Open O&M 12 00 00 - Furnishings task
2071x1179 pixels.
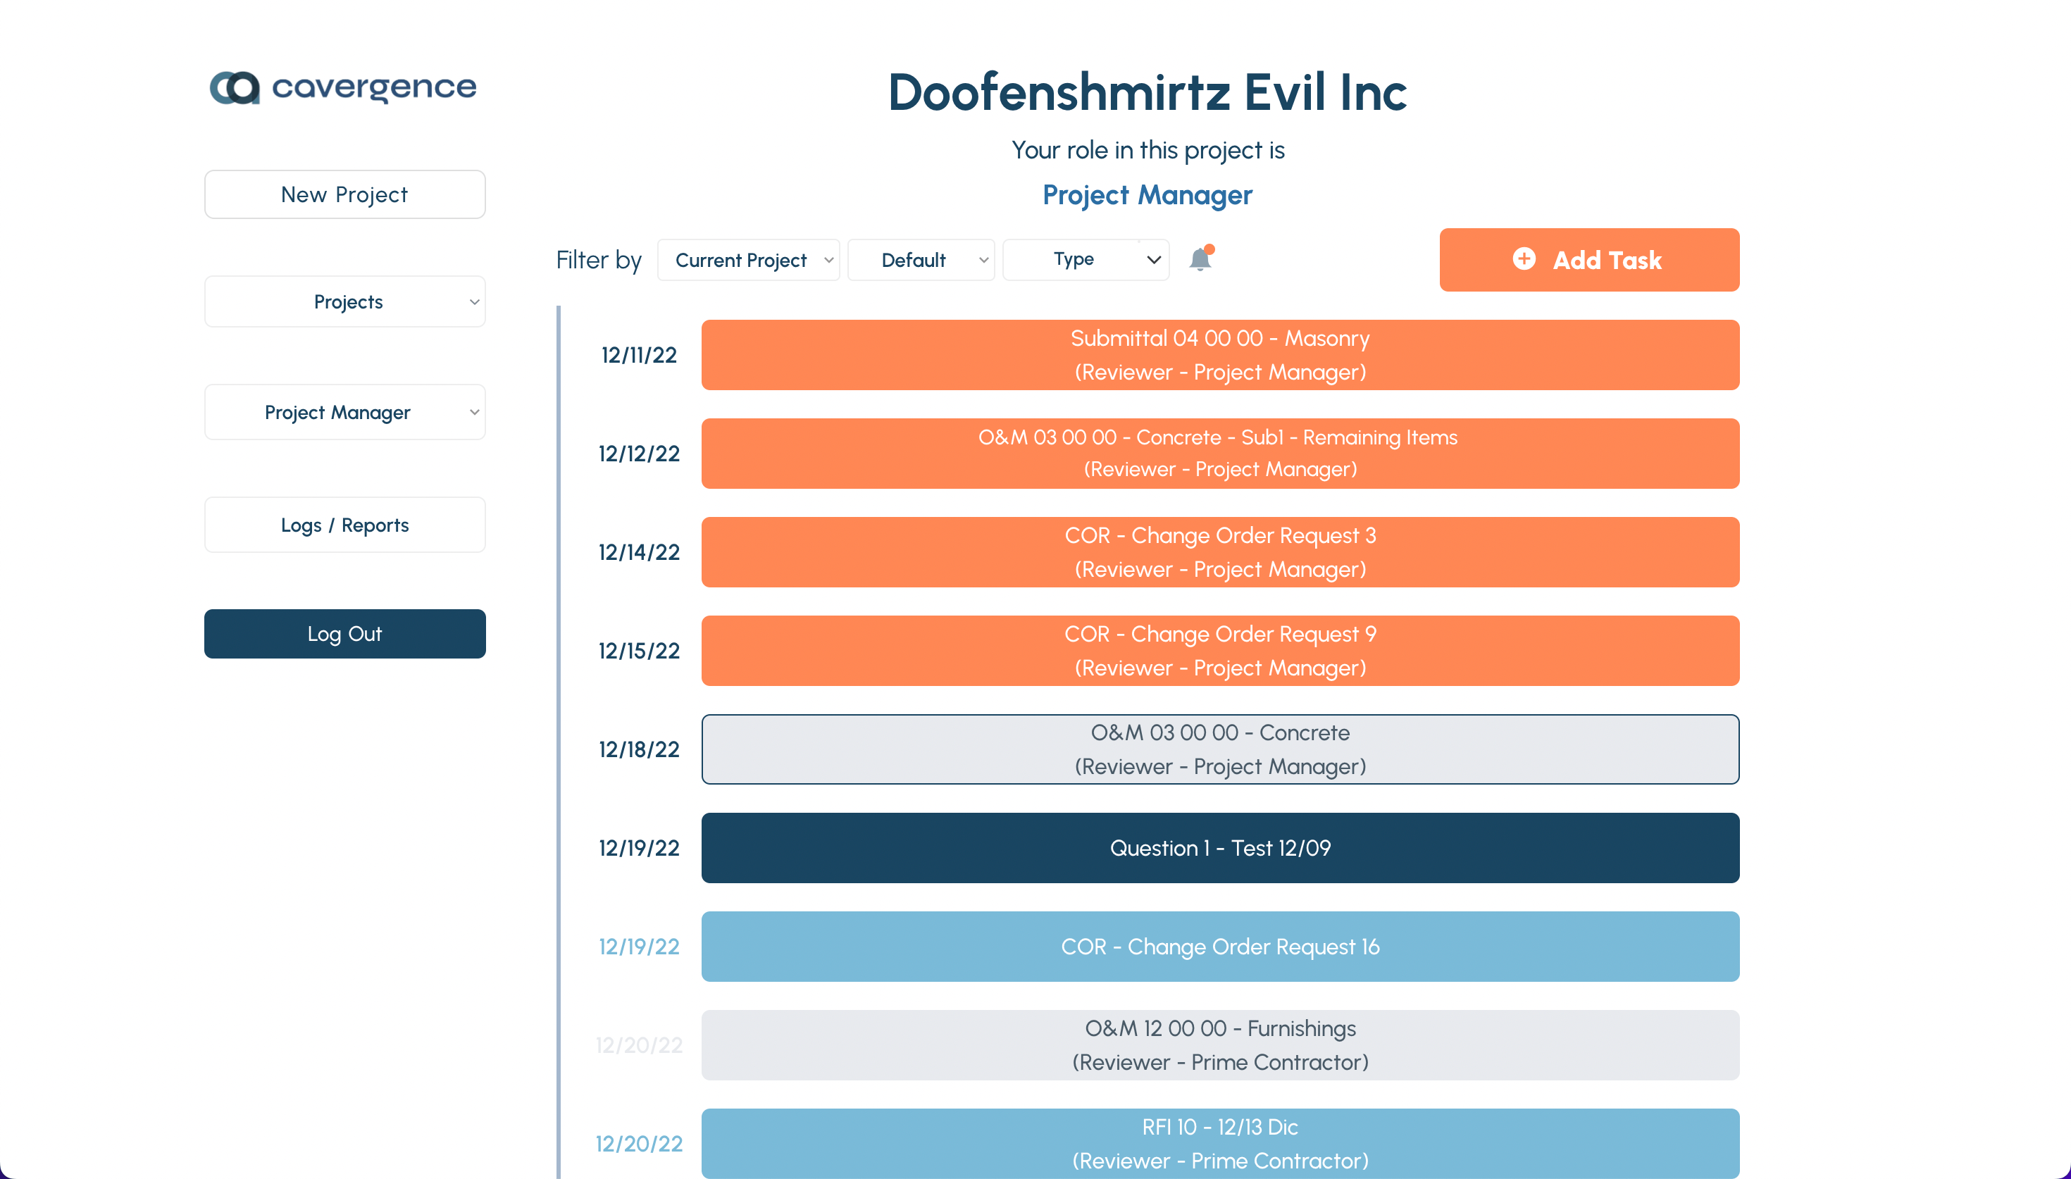1220,1045
